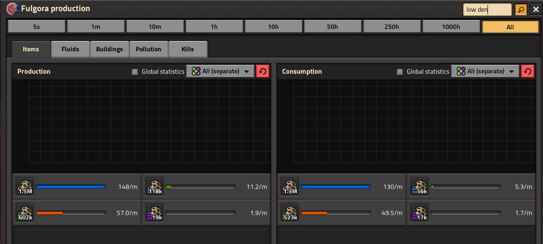Click the 1.5M low density structure production icon
543x244 pixels.
pos(25,186)
